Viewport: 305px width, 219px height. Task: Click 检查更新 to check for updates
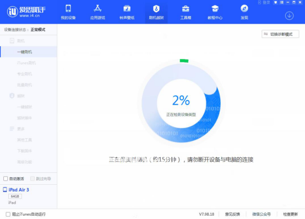(x=291, y=214)
